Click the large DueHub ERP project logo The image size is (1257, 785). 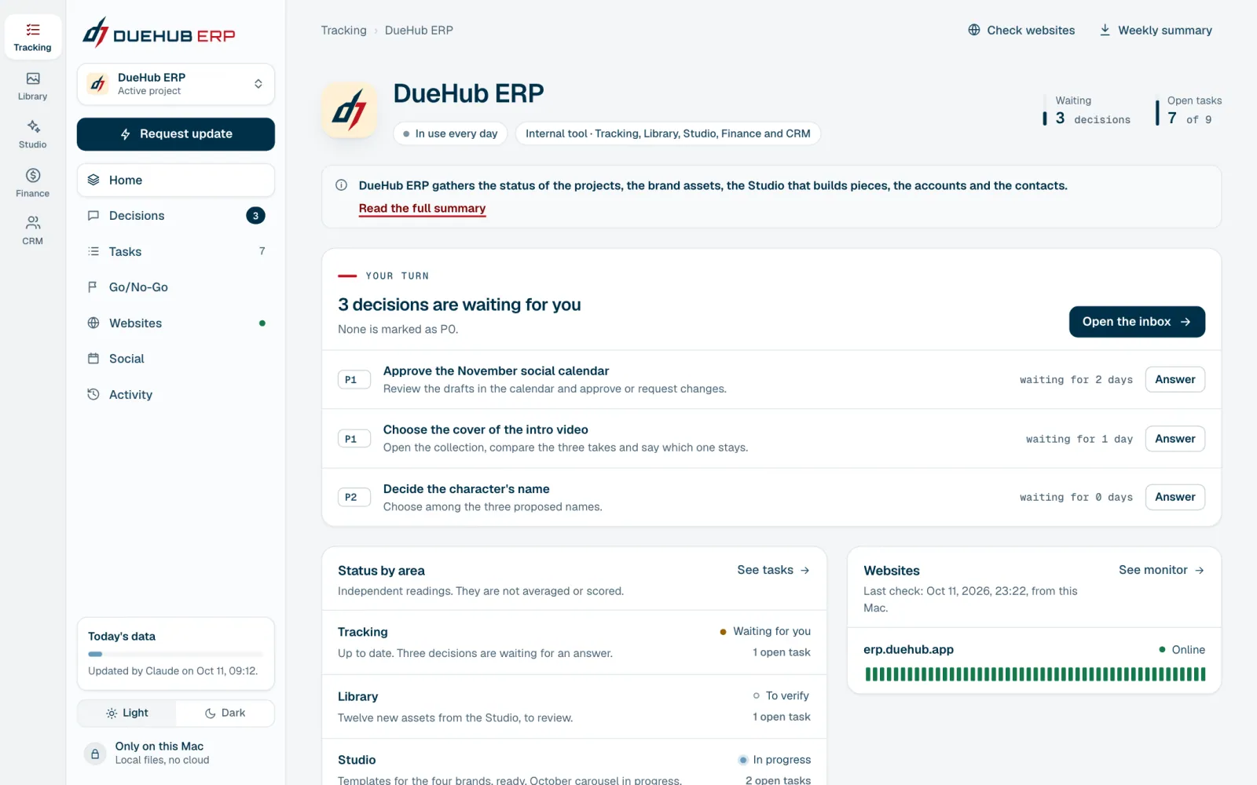click(x=350, y=110)
